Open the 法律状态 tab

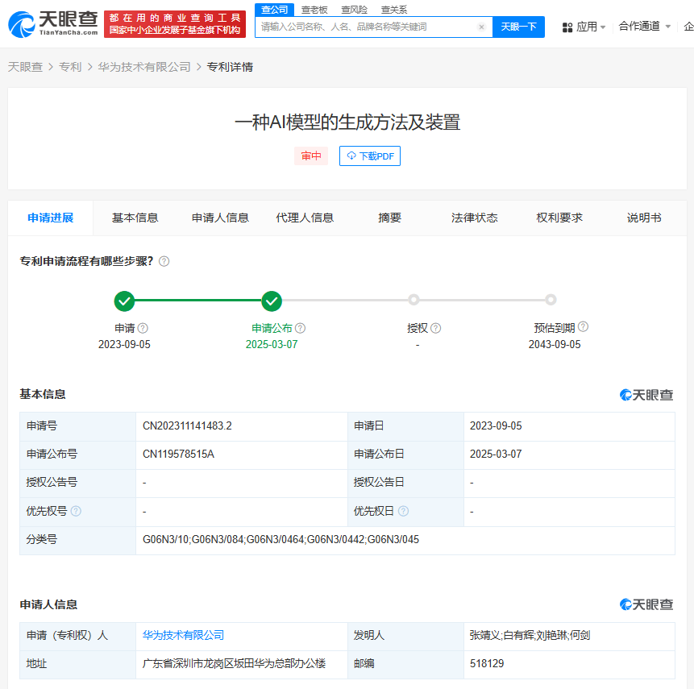coord(475,218)
